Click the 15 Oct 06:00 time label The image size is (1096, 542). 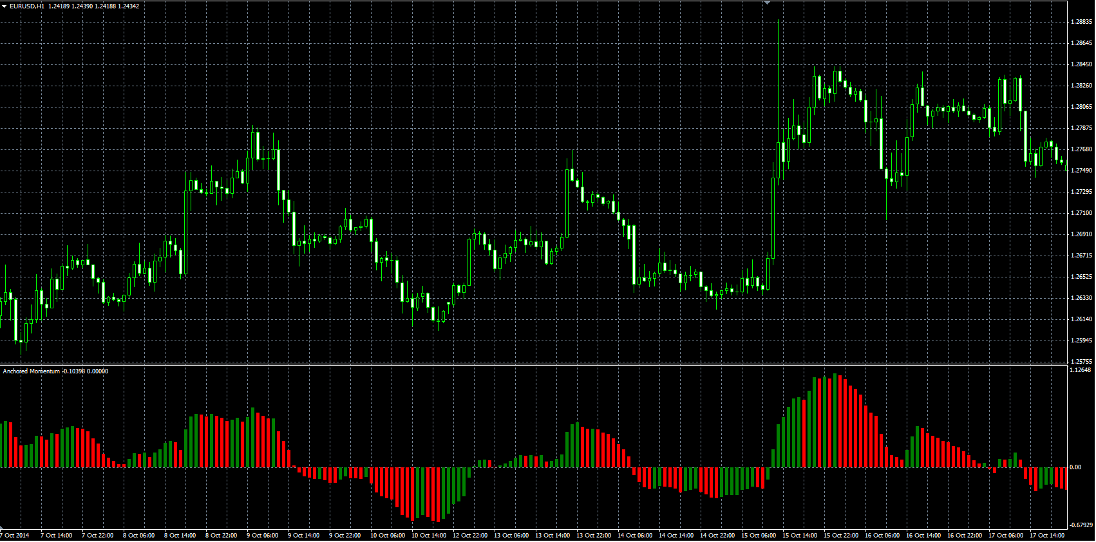click(759, 536)
